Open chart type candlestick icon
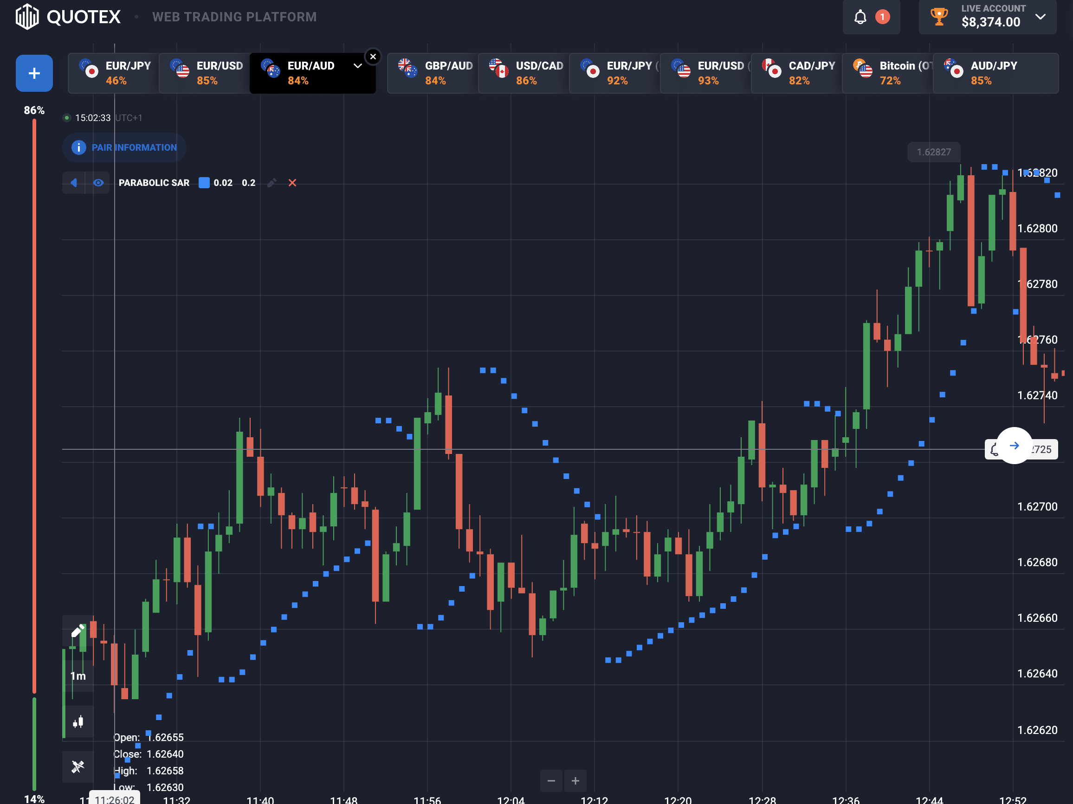Viewport: 1073px width, 804px height. point(78,721)
